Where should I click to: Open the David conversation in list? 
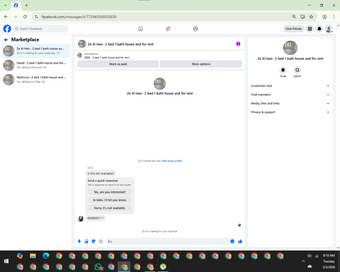coord(36,65)
